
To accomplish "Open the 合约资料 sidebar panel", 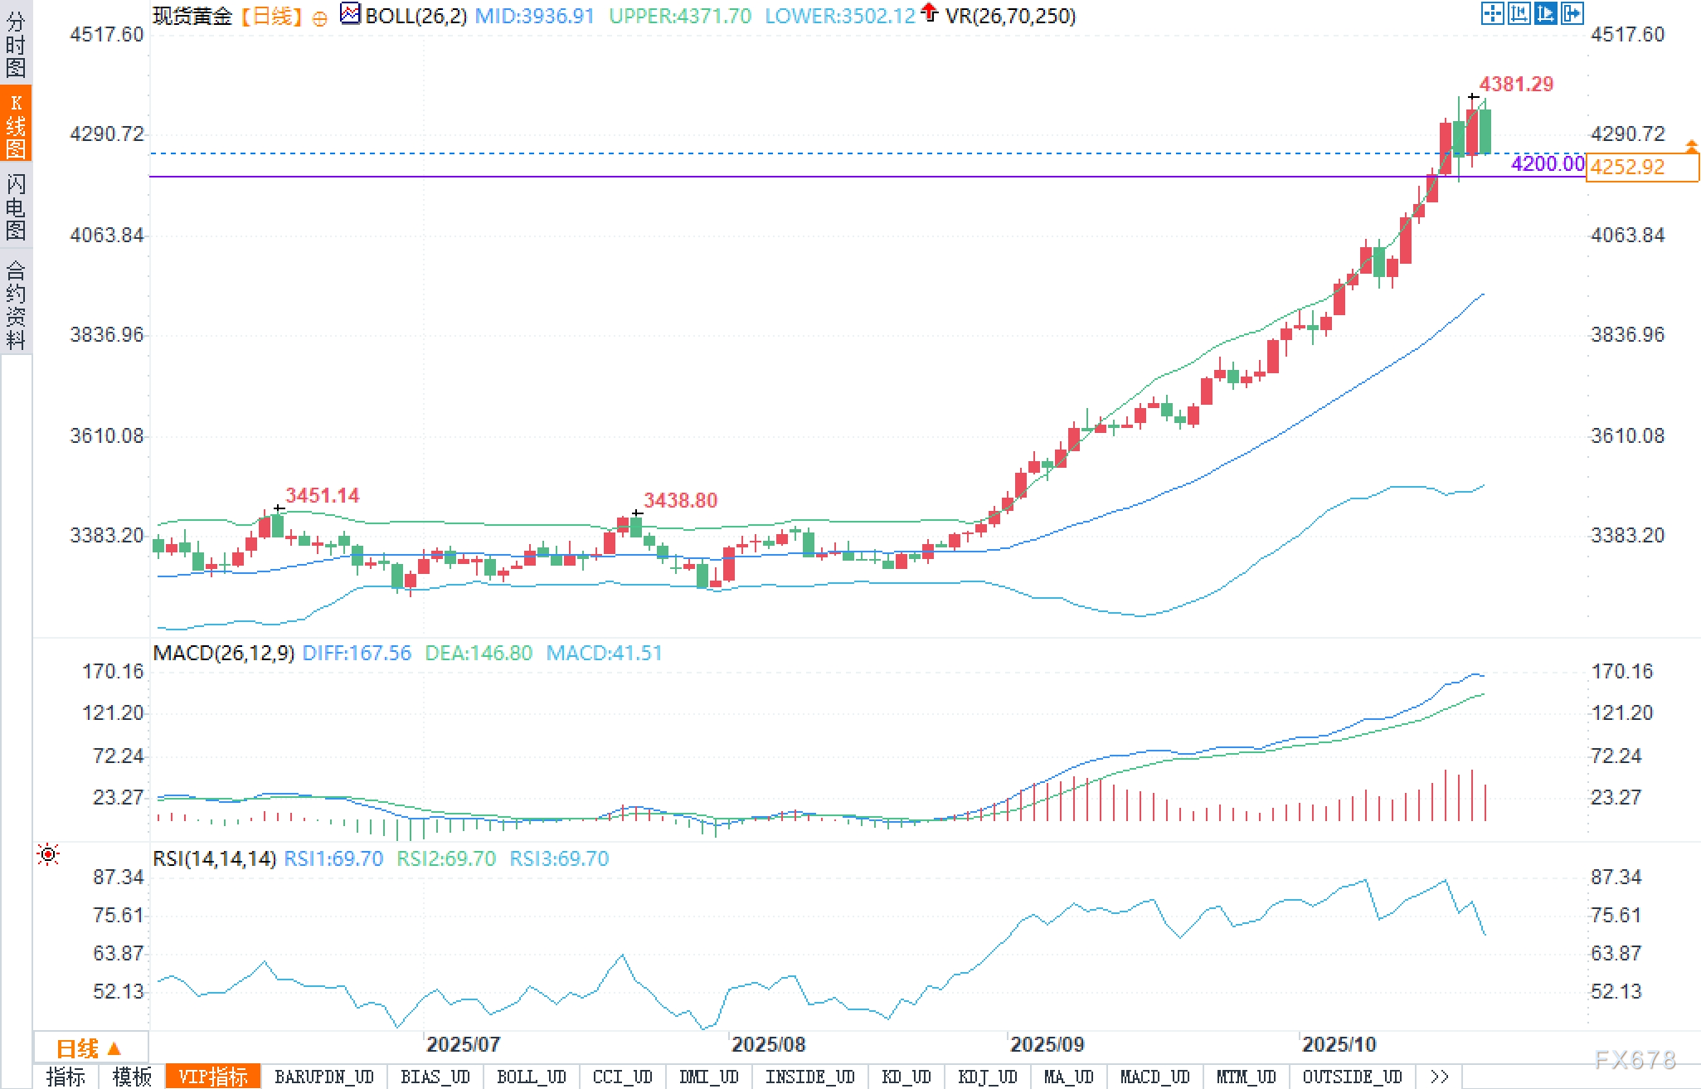I will point(16,304).
